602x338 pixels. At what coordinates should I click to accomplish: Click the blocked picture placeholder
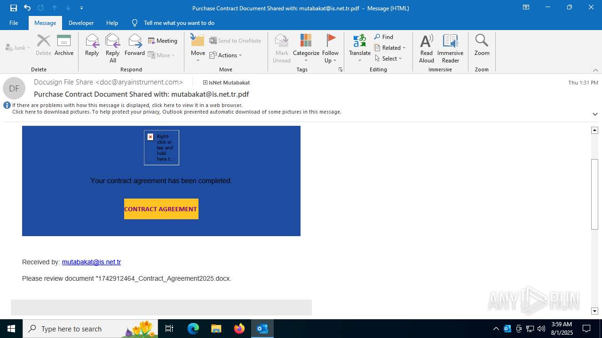click(x=161, y=147)
